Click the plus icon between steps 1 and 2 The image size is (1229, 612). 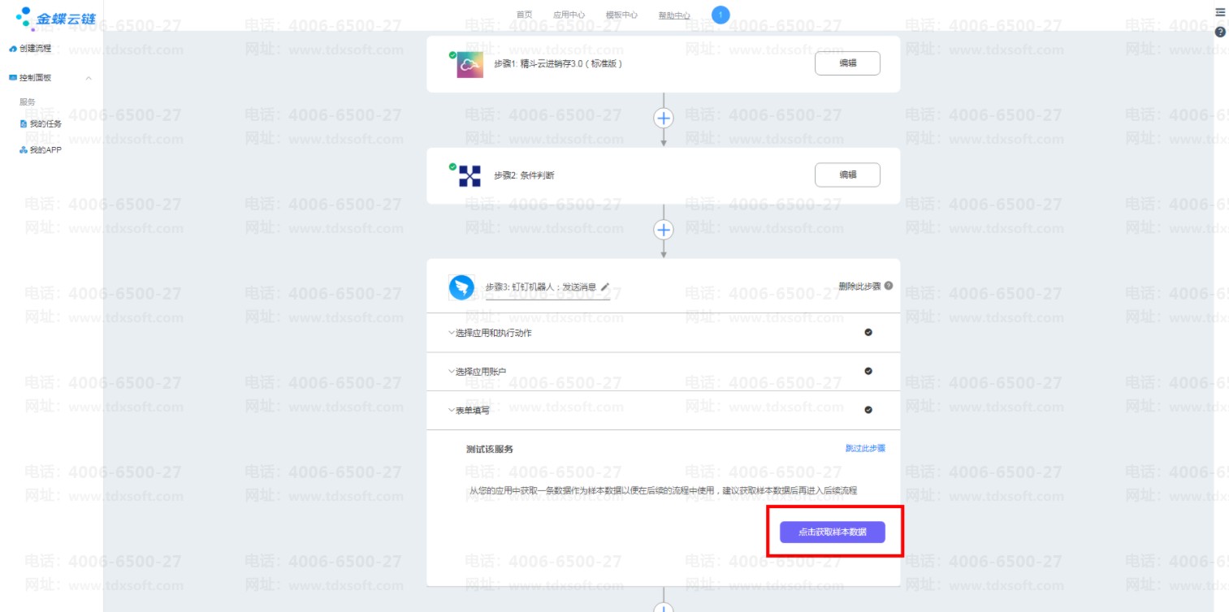click(x=664, y=118)
